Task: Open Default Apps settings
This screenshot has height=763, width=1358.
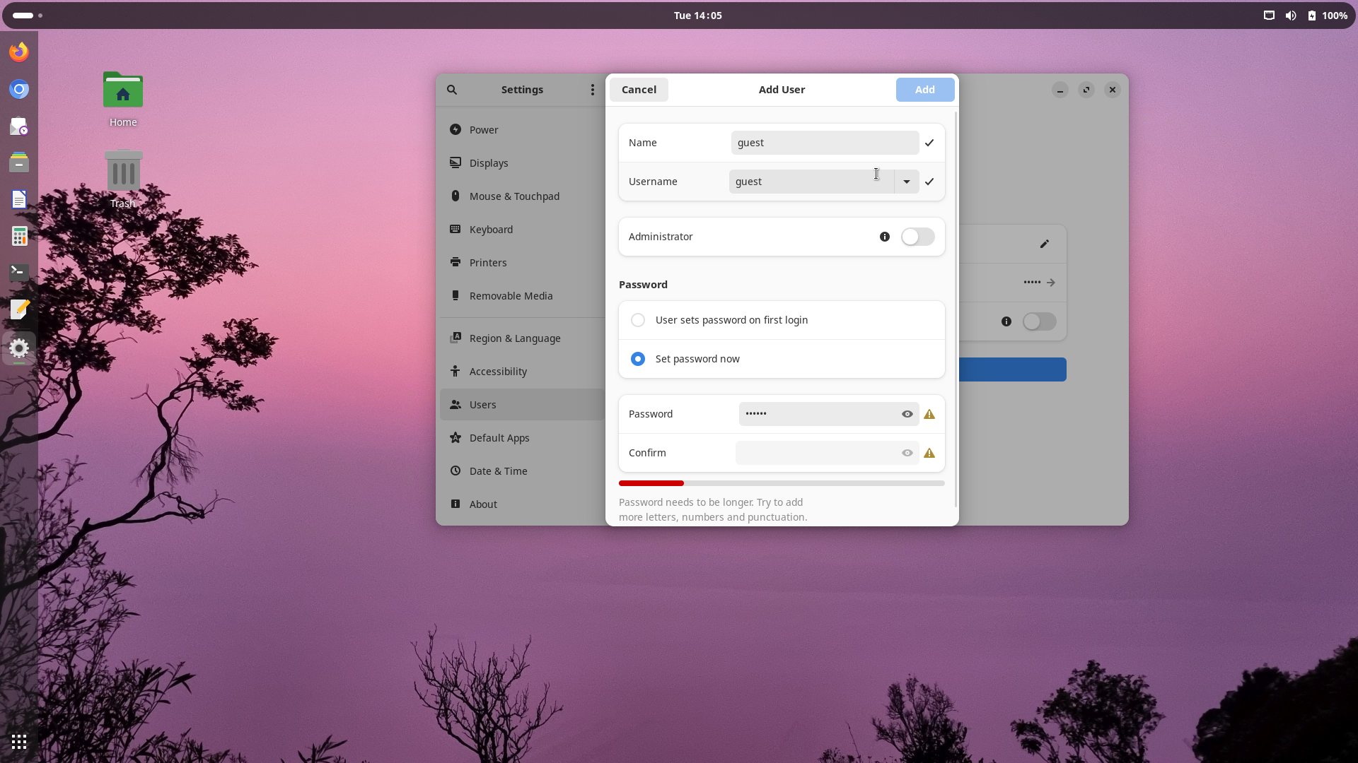Action: point(522,438)
